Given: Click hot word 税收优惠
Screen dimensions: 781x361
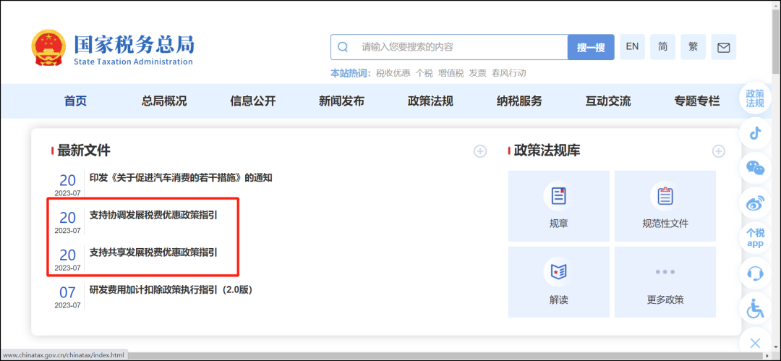Looking at the screenshot, I should tap(393, 73).
